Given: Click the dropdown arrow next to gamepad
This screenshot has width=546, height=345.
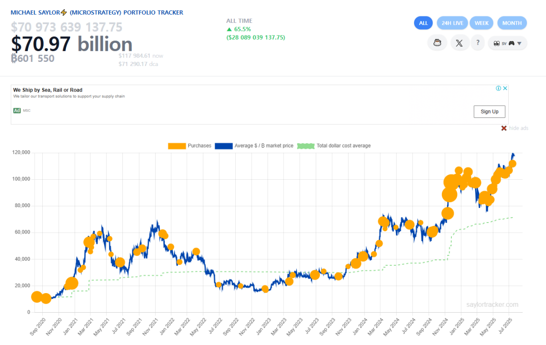Looking at the screenshot, I should [519, 44].
